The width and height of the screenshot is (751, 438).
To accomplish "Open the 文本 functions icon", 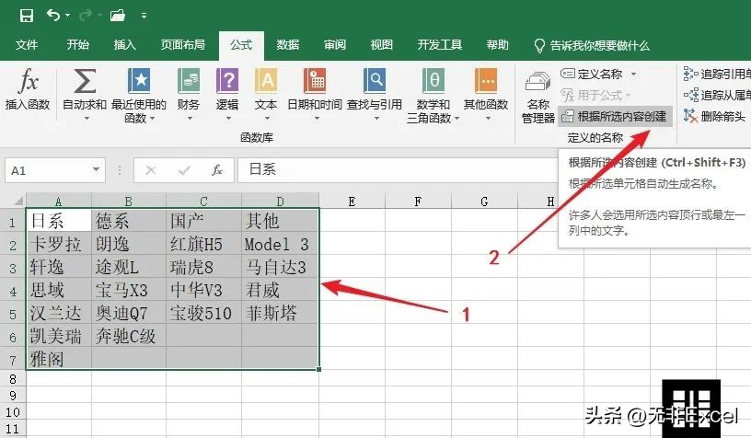I will (x=266, y=80).
